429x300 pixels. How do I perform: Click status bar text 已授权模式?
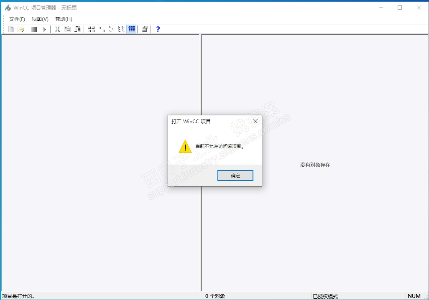pyautogui.click(x=325, y=296)
